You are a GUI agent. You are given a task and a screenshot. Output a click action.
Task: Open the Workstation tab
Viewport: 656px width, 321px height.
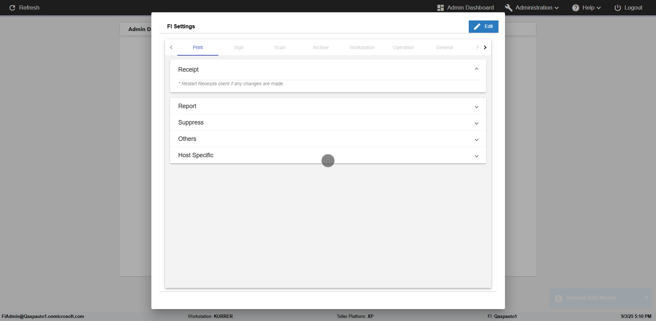(x=362, y=47)
